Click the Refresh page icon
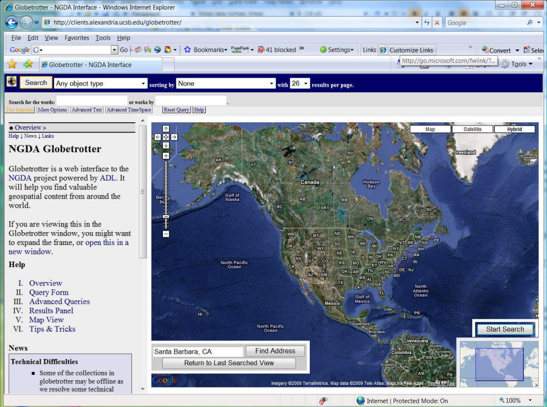The height and width of the screenshot is (407, 547). click(x=427, y=22)
